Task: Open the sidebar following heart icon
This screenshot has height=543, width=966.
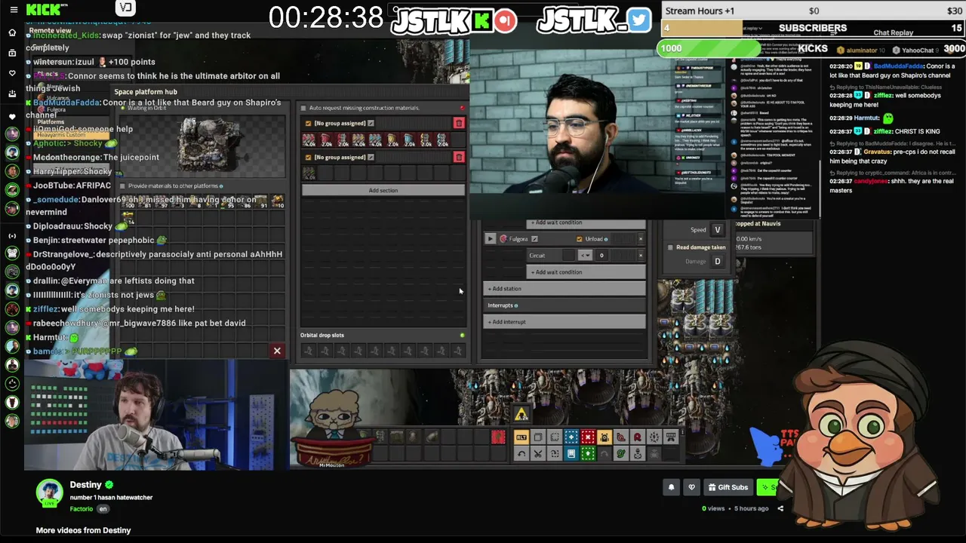Action: pyautogui.click(x=12, y=73)
